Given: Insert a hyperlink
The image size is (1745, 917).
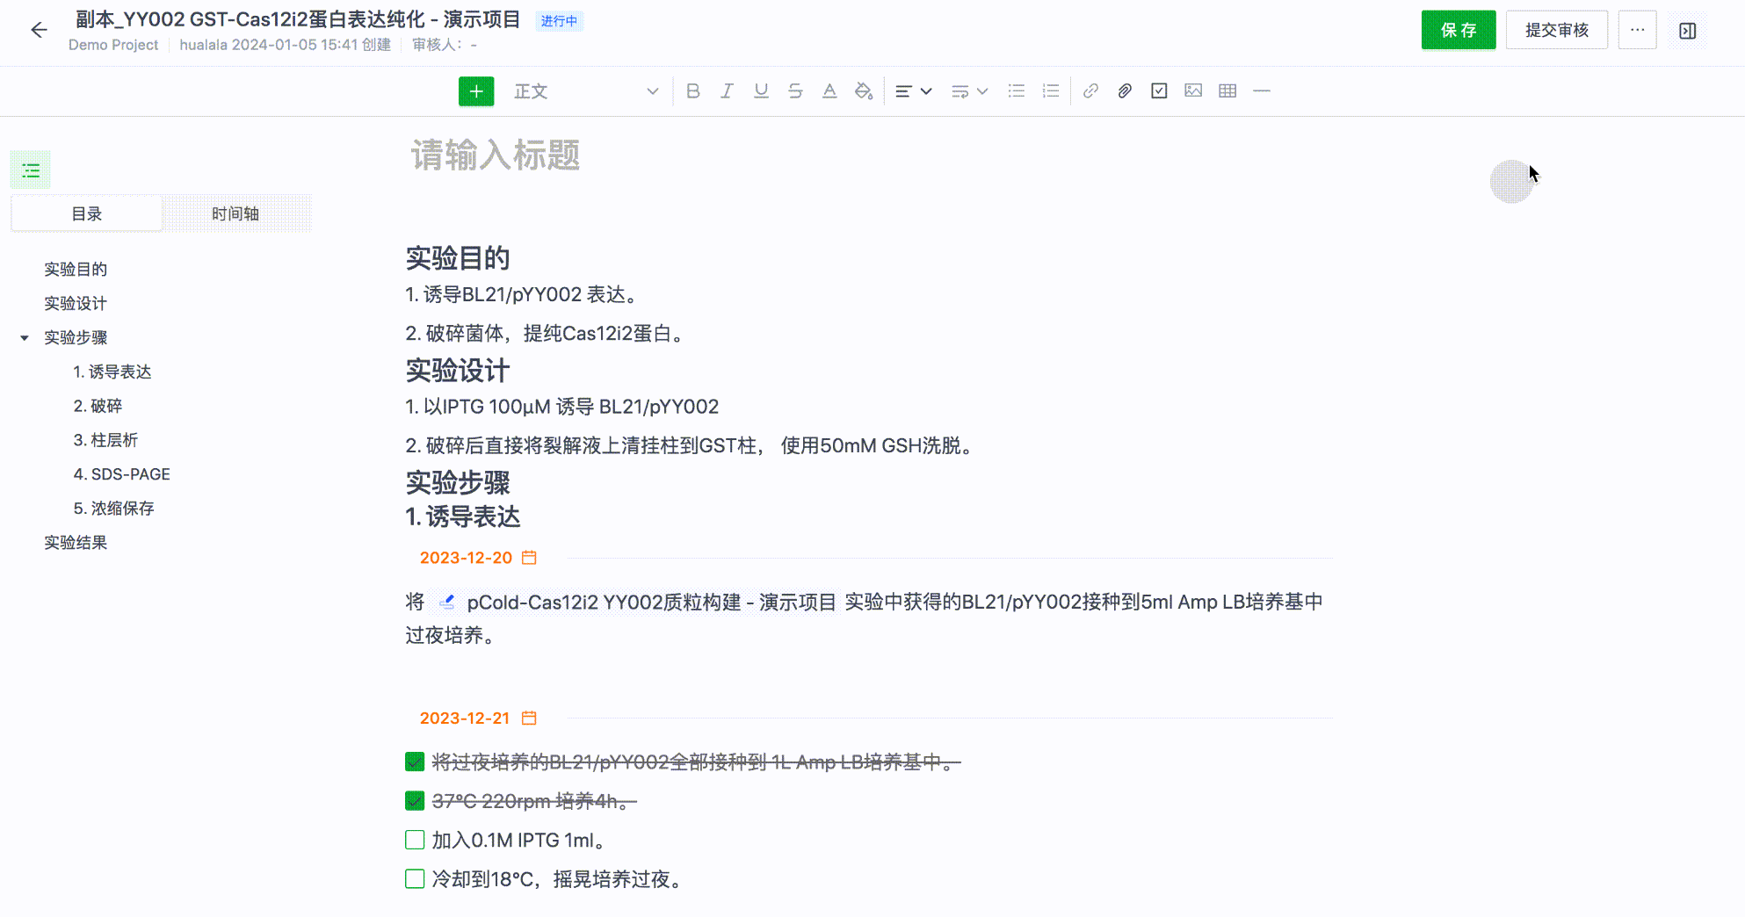Looking at the screenshot, I should [x=1090, y=91].
